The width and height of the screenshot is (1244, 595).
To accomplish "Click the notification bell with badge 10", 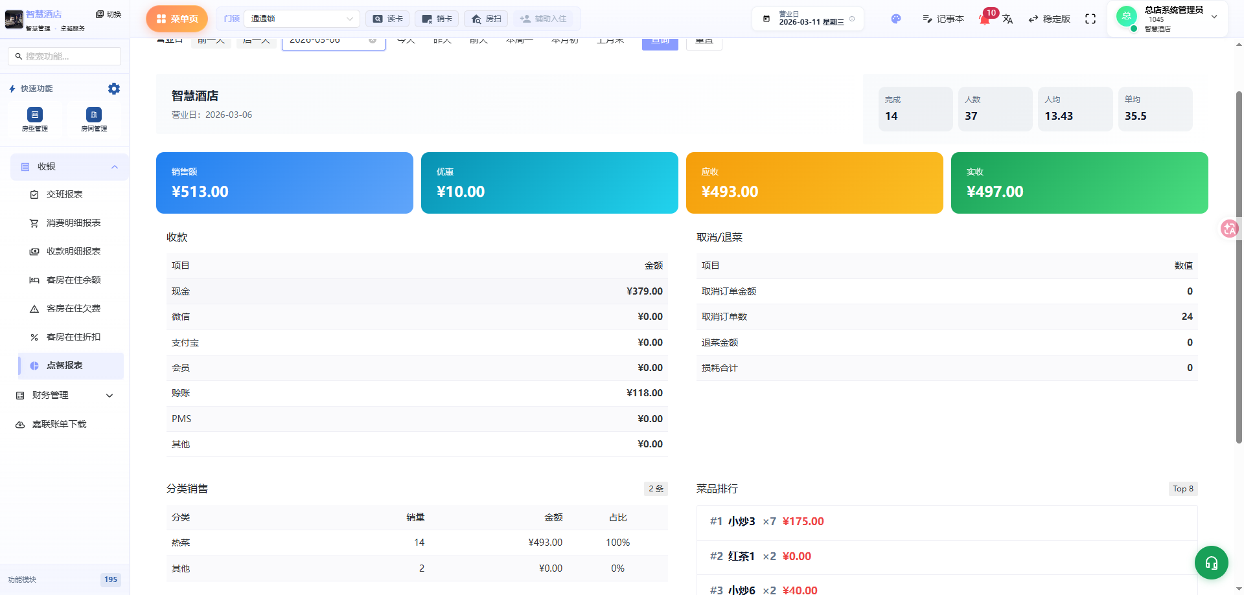I will (985, 19).
